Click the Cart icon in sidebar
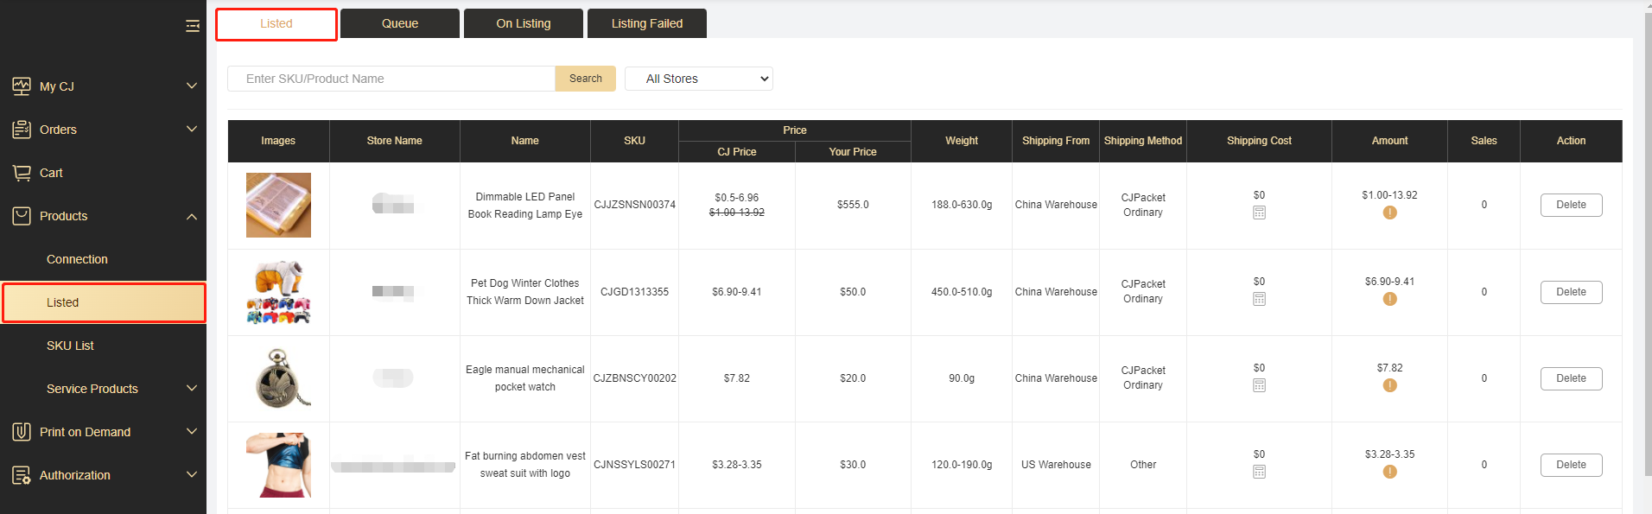The height and width of the screenshot is (514, 1652). coord(22,173)
